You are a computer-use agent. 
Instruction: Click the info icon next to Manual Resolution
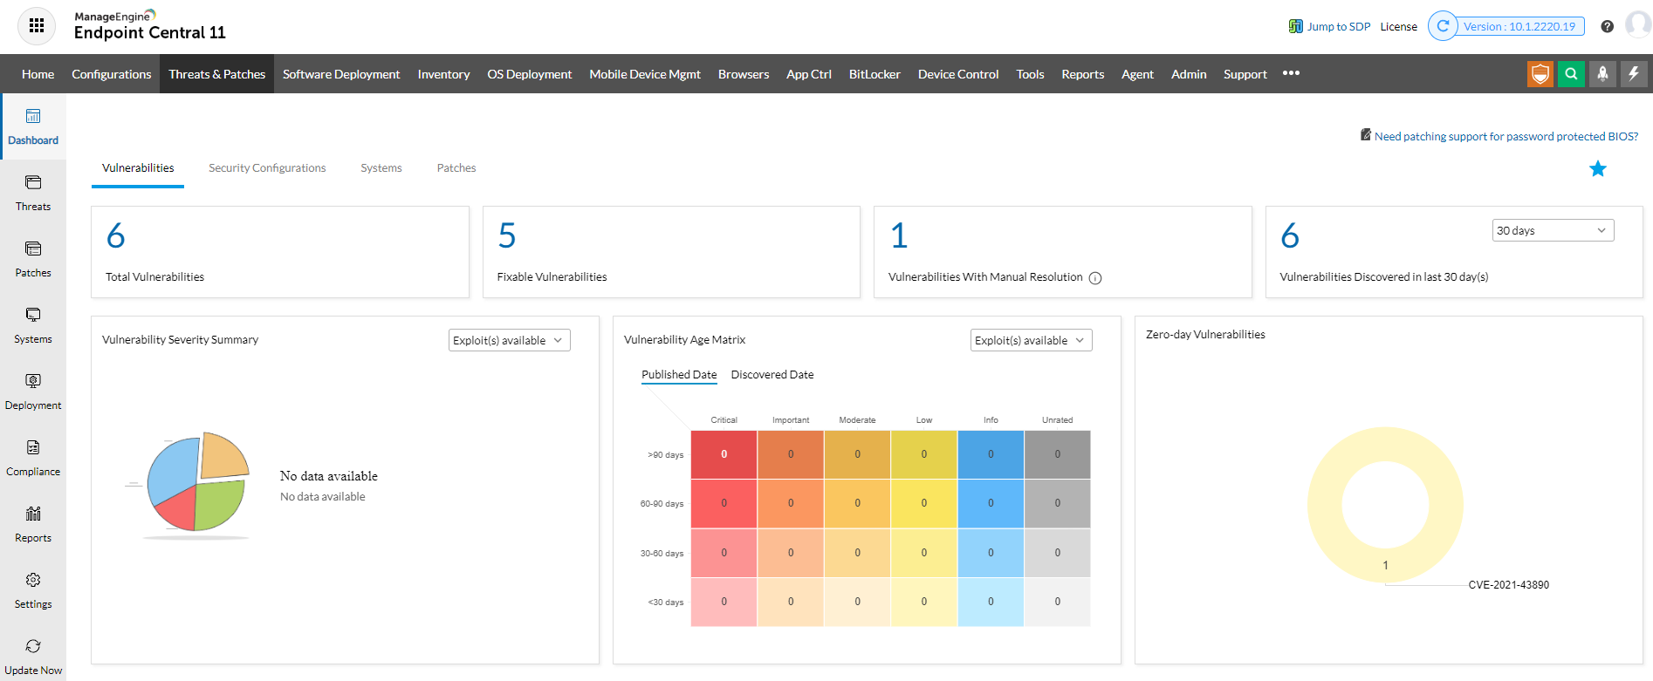[1095, 278]
